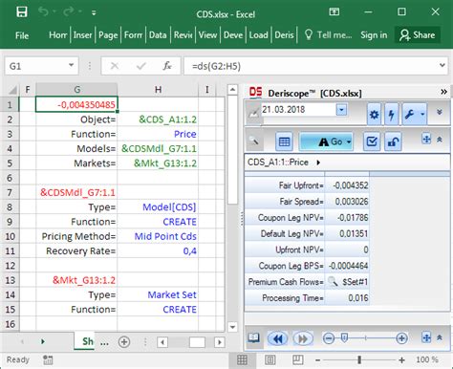Click the Deriscope table grid icon

tap(284, 141)
